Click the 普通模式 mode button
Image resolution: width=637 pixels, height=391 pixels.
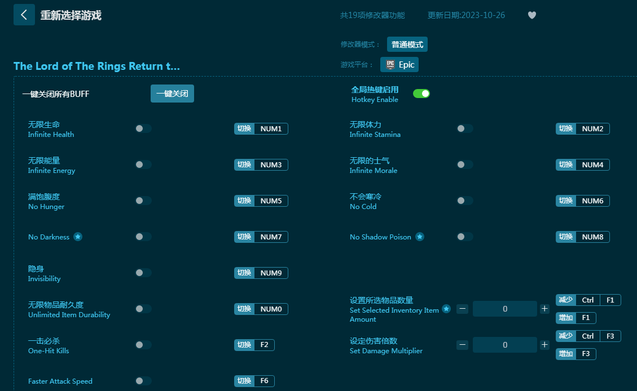[407, 45]
